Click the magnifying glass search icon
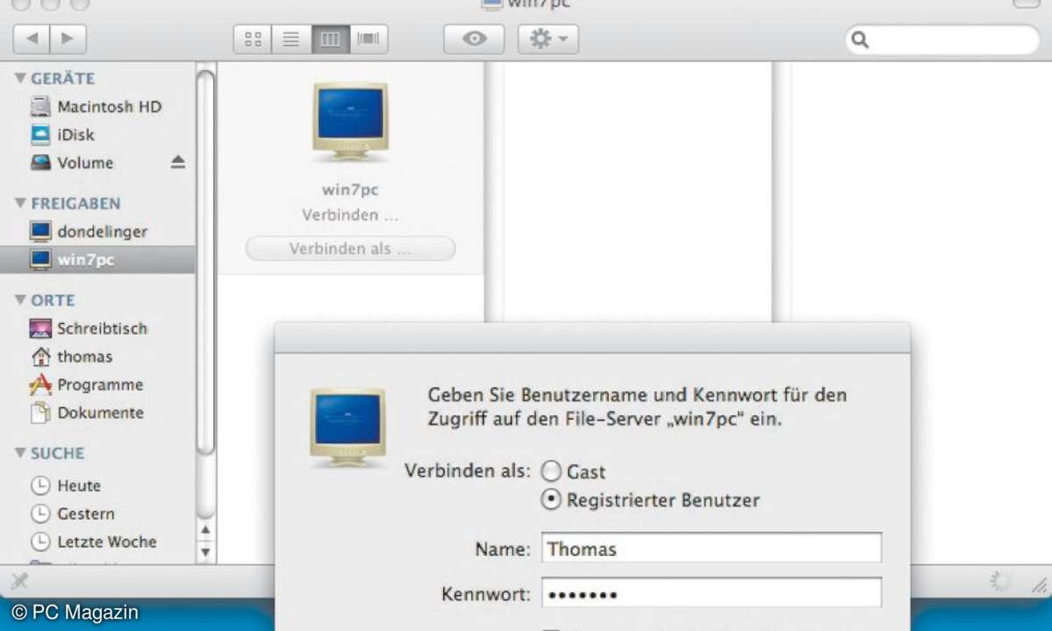1052x631 pixels. (x=860, y=39)
